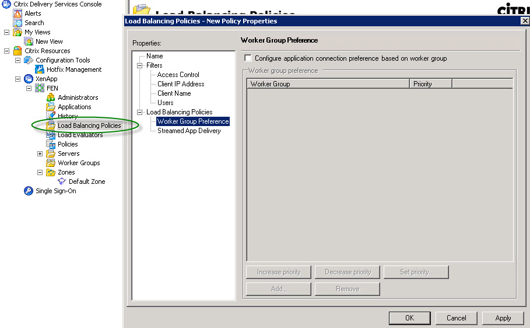This screenshot has height=328, width=530.
Task: Select the My Views icon
Action: pos(17,32)
